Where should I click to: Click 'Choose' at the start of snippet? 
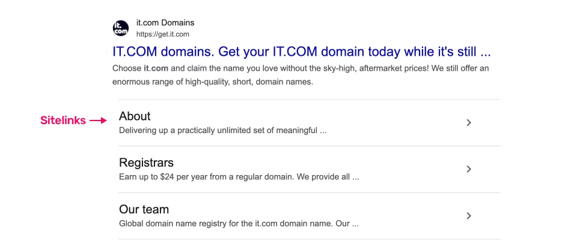point(126,68)
